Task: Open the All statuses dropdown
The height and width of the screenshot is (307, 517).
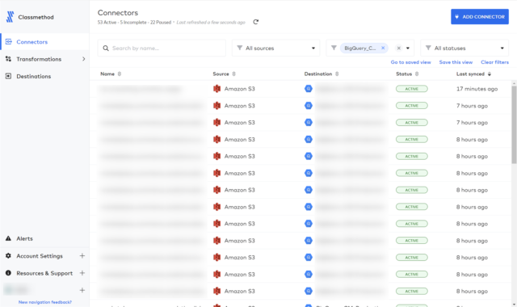Action: point(464,48)
